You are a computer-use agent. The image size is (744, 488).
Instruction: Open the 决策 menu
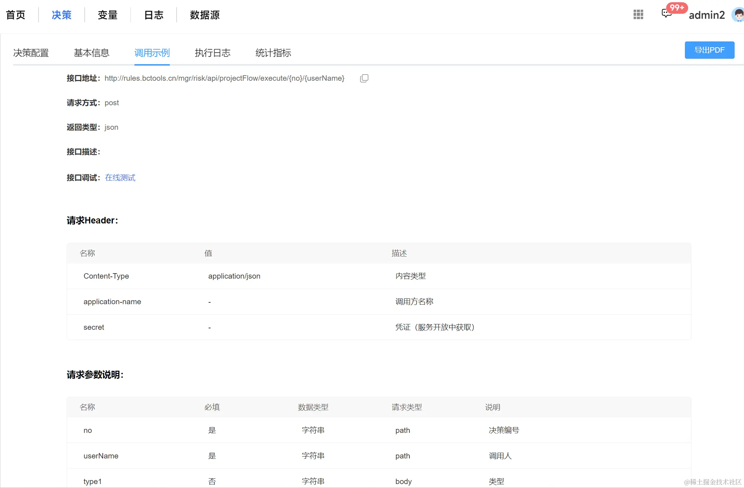coord(62,15)
